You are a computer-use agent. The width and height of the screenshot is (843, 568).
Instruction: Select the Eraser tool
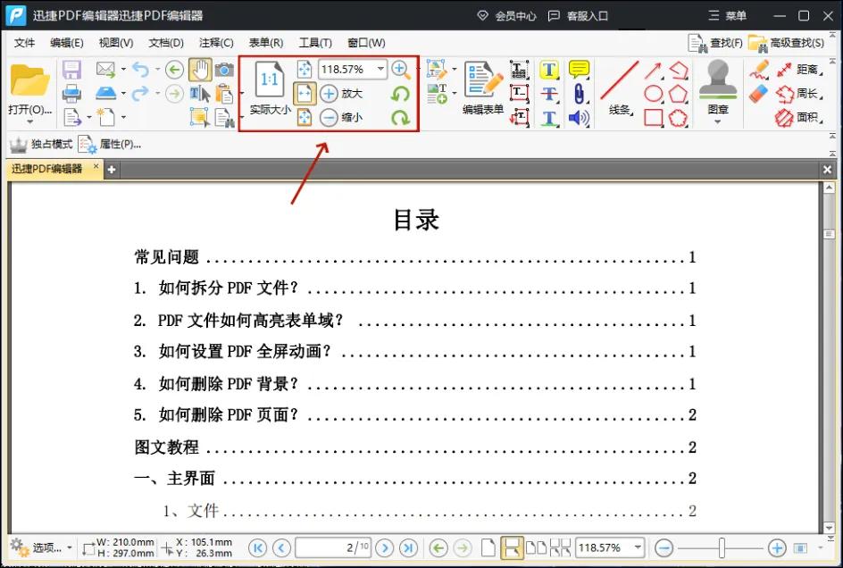coord(759,93)
